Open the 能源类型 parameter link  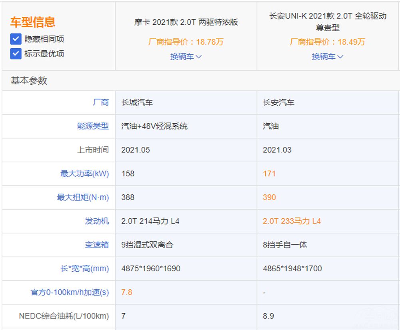coord(93,126)
